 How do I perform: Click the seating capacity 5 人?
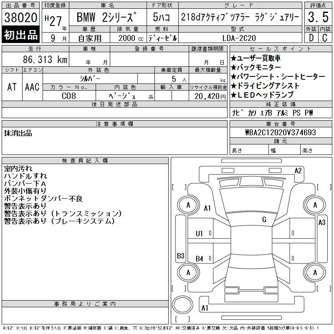coord(179,79)
